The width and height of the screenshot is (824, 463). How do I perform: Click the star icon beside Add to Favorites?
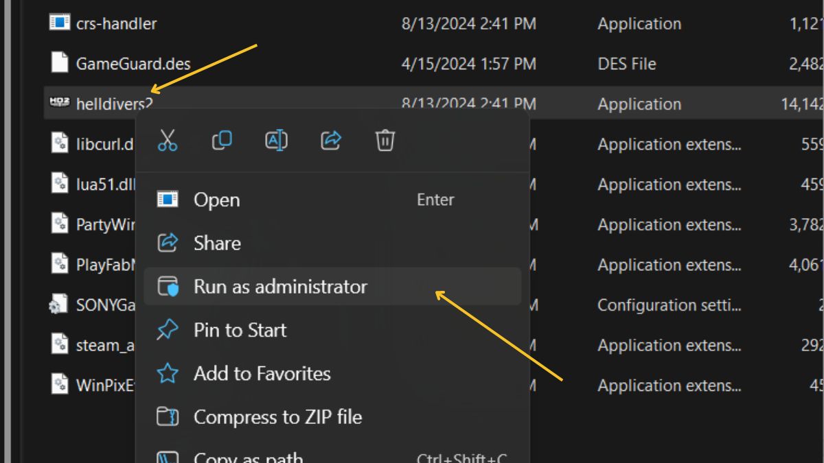click(x=168, y=373)
